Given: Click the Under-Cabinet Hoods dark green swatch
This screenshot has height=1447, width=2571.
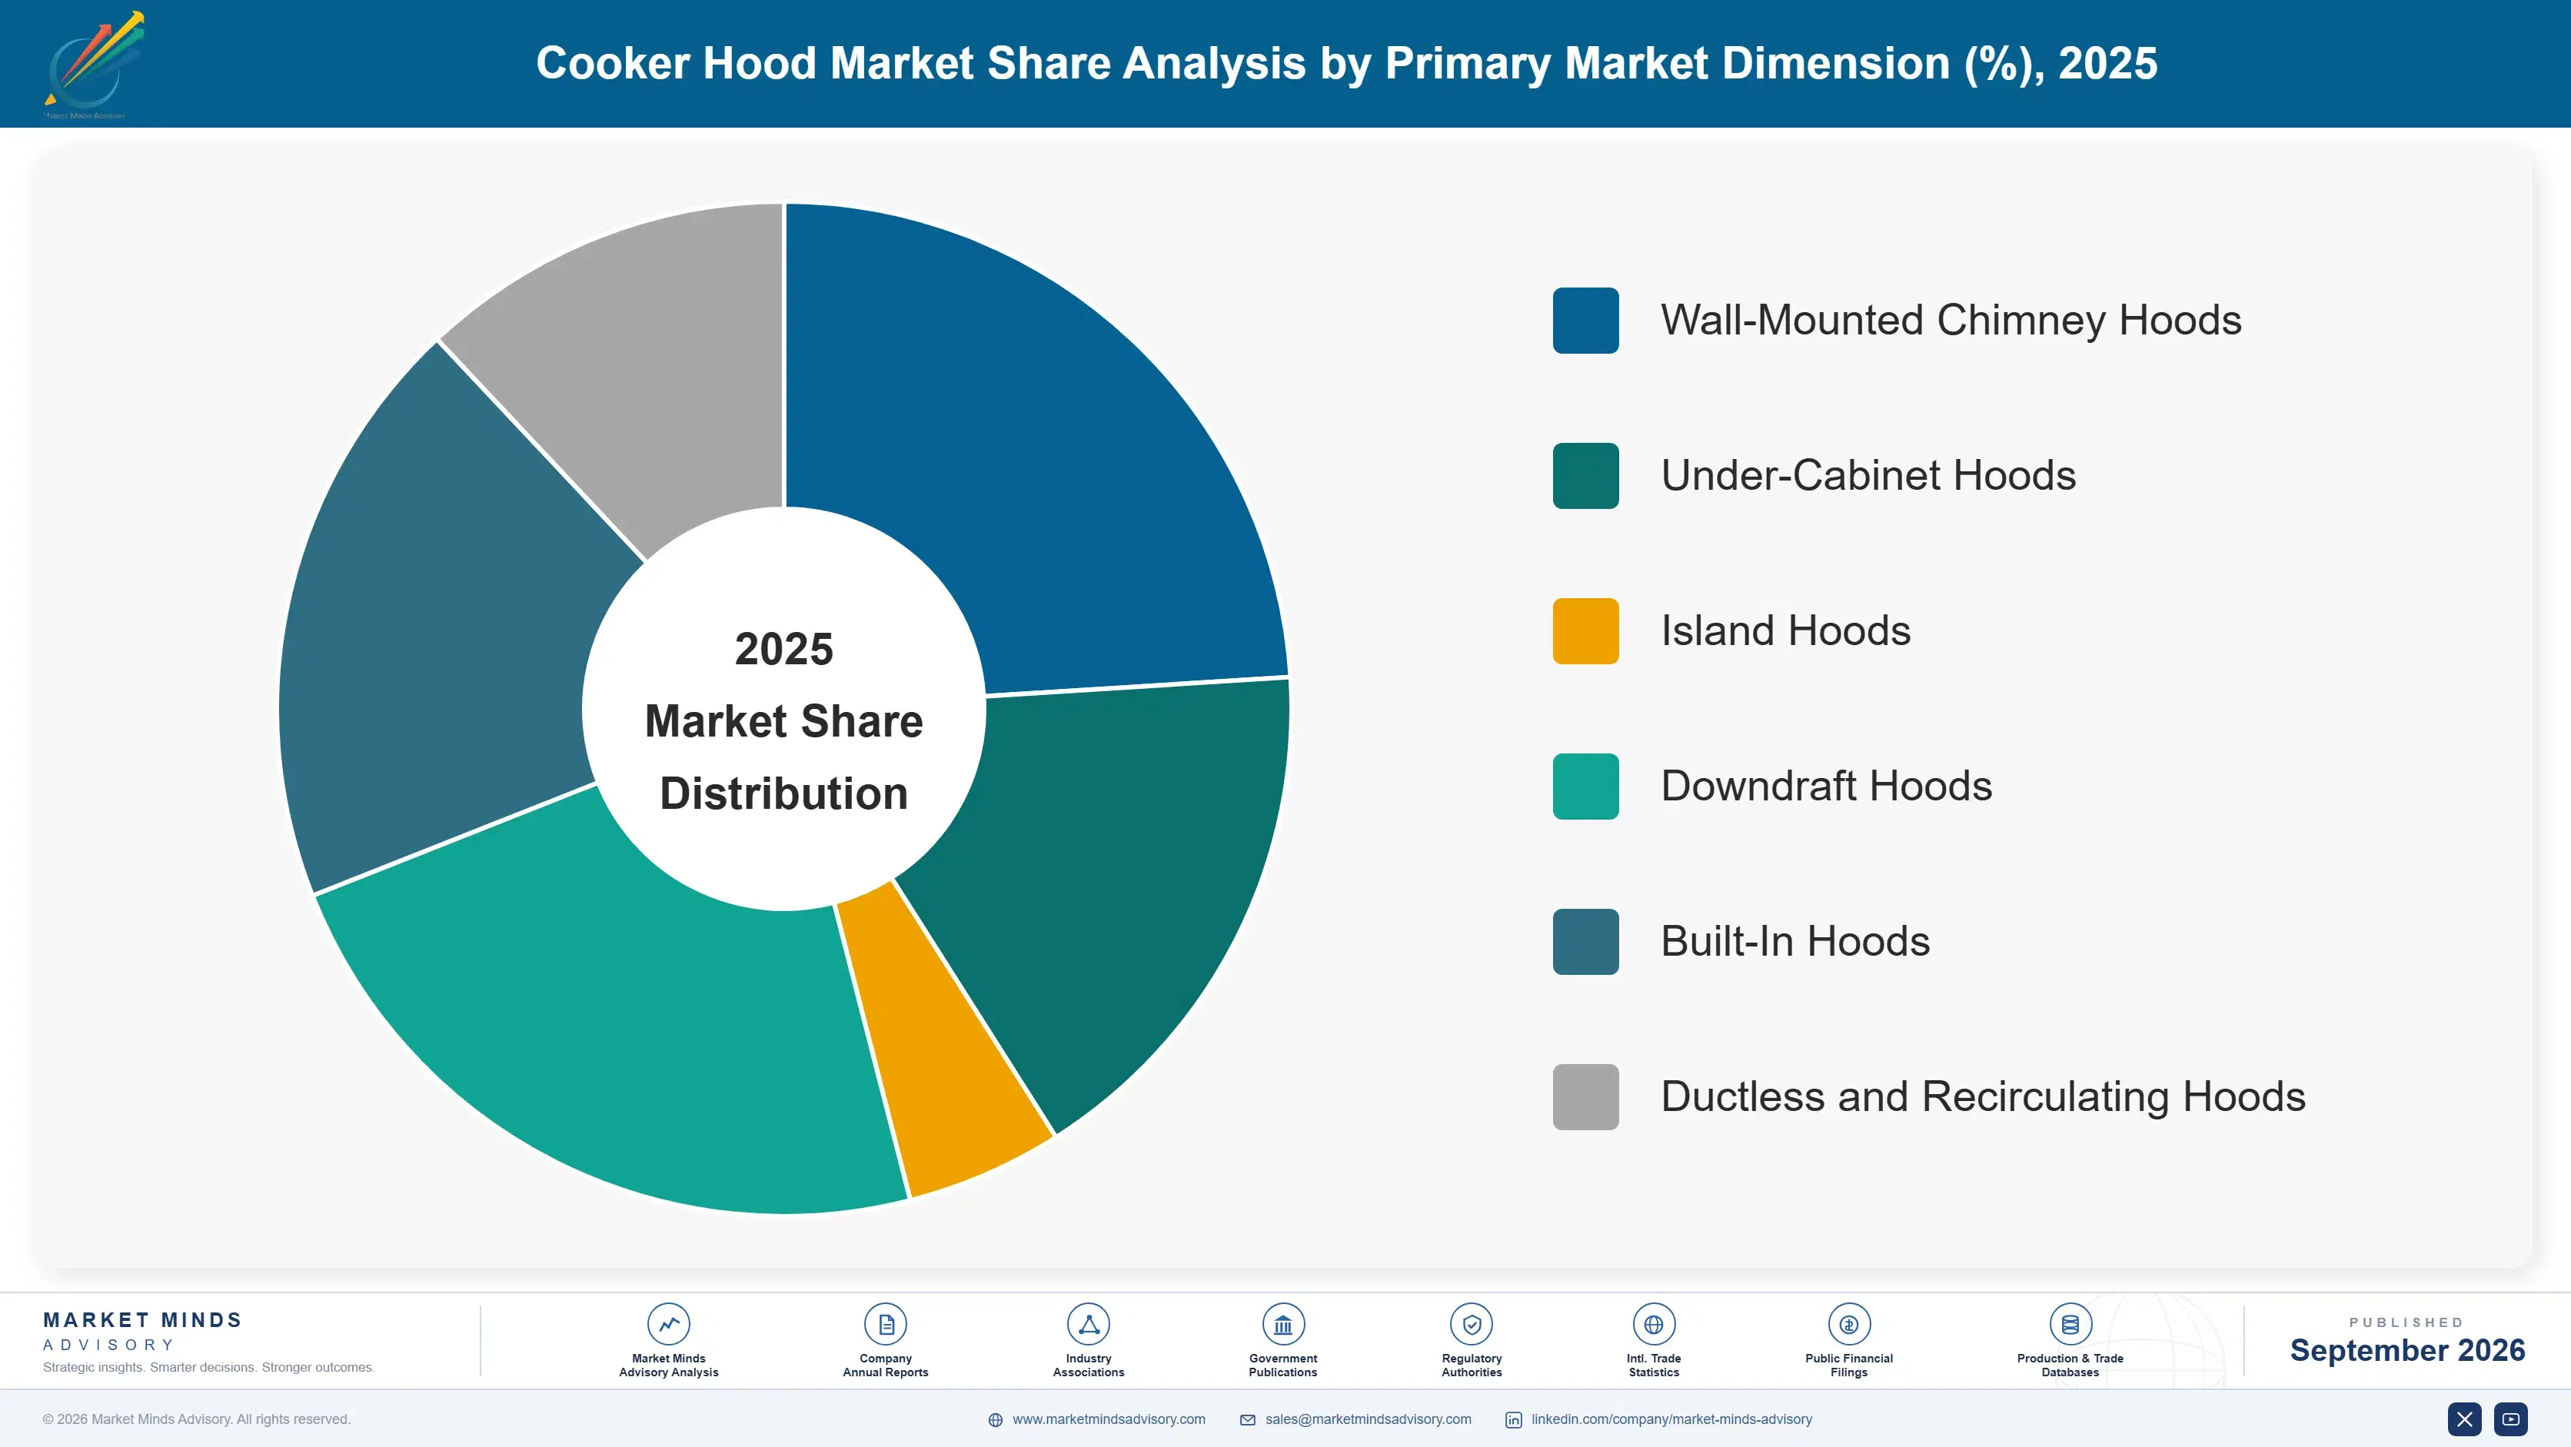Looking at the screenshot, I should 1585,476.
